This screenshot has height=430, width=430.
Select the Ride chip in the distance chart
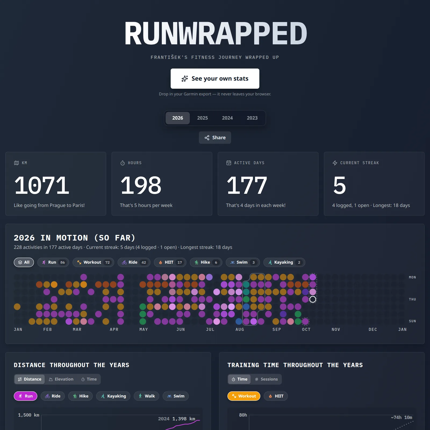click(x=53, y=396)
